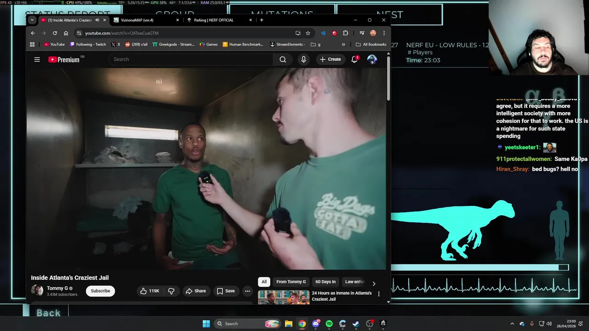Open a new Chrome tab
This screenshot has height=331, width=589.
(x=261, y=20)
